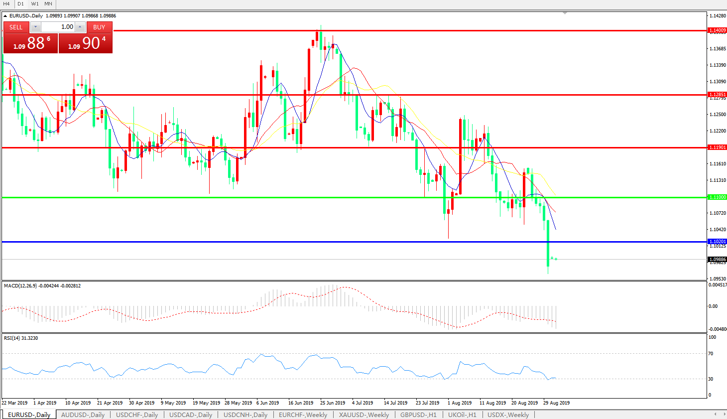Click the lot volume input field

tap(58, 27)
